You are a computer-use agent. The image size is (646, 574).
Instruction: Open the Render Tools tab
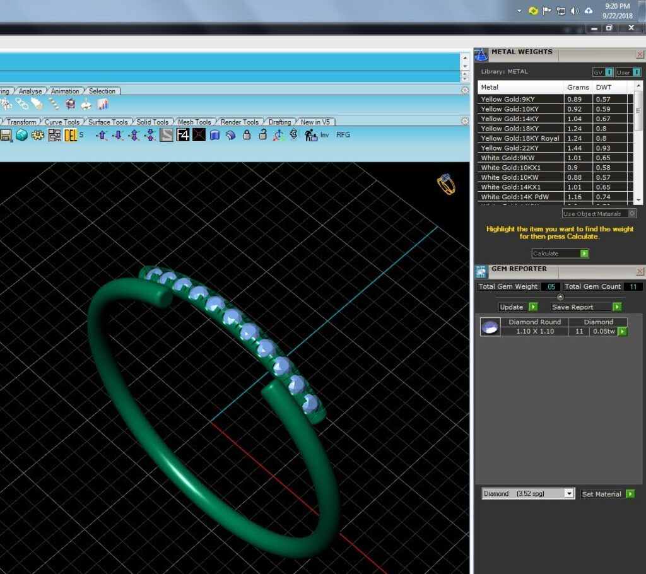coord(239,122)
